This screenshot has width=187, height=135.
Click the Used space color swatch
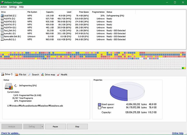[99, 104]
